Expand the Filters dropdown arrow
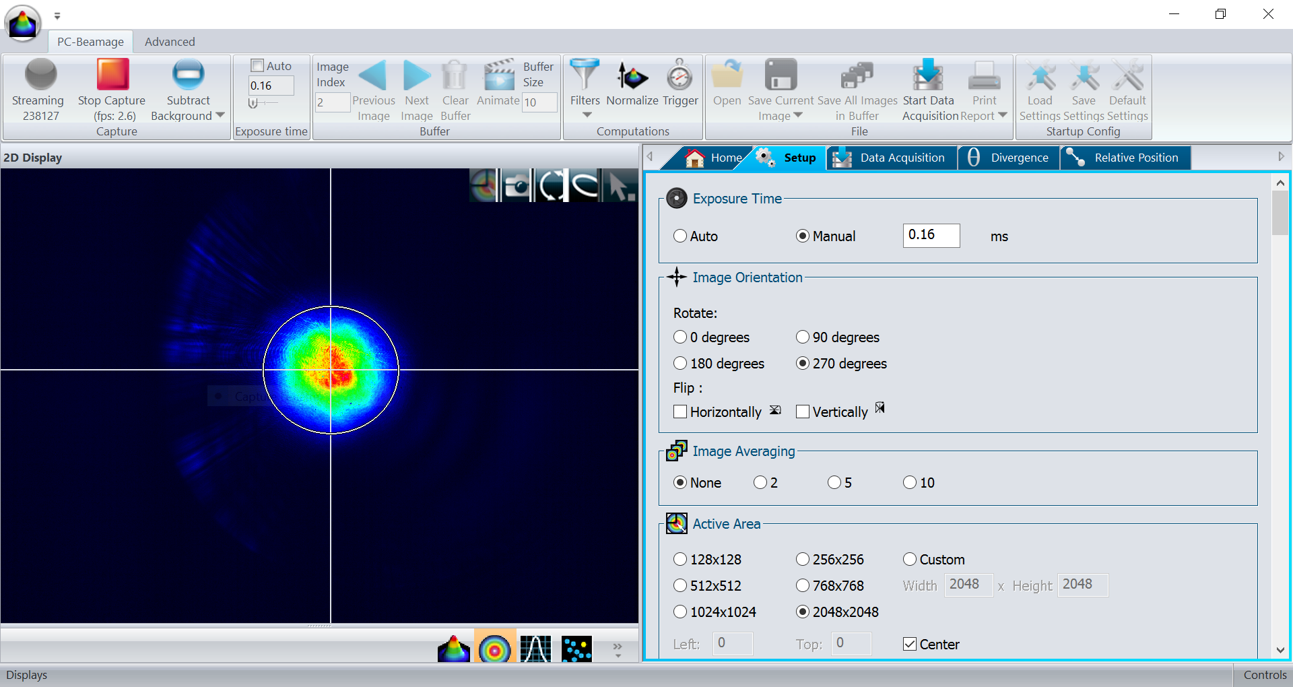This screenshot has width=1293, height=687. point(587,115)
